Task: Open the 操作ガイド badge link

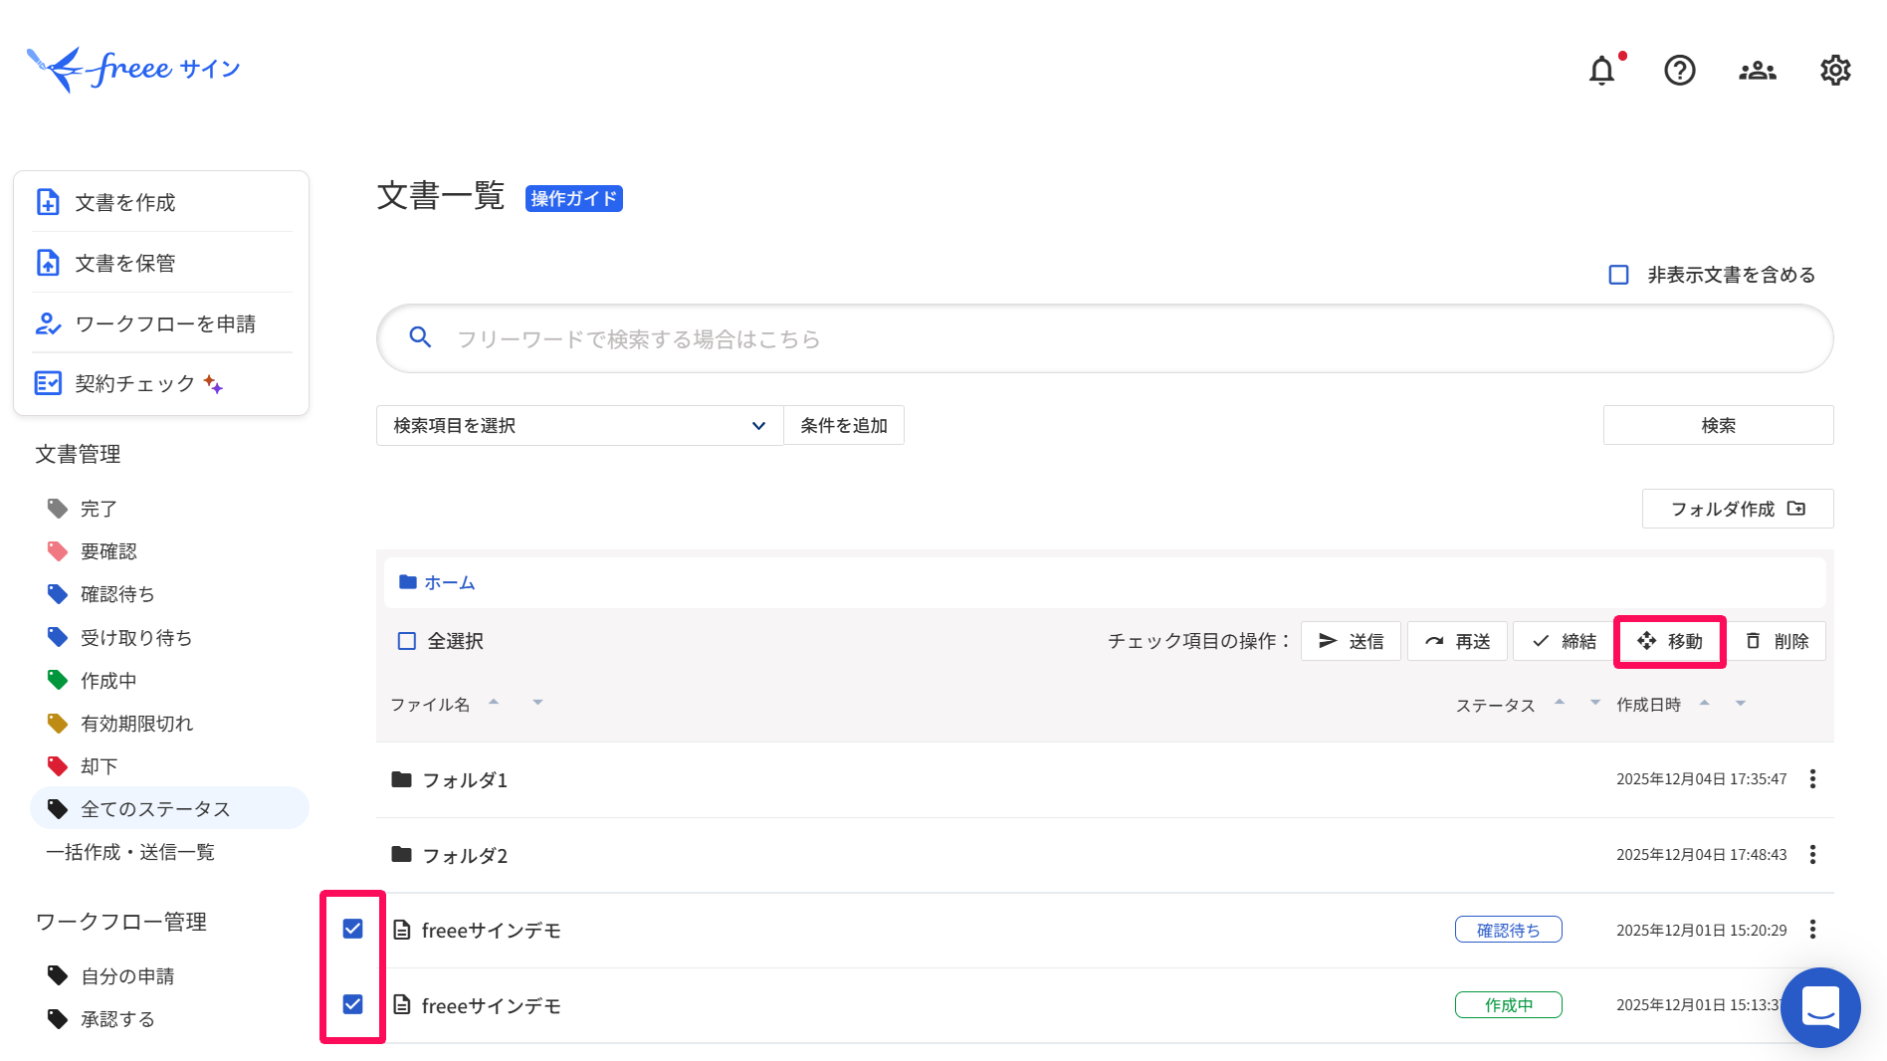Action: point(574,198)
